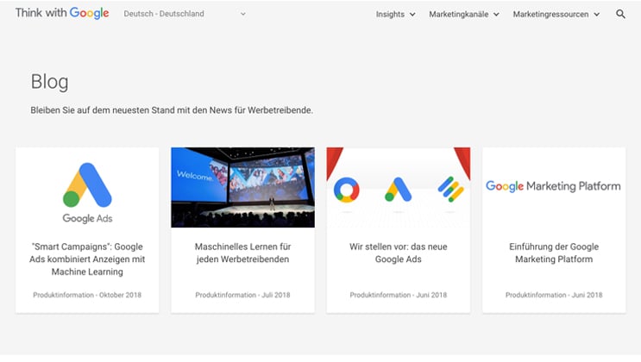Click the Think with Google logo

click(62, 13)
